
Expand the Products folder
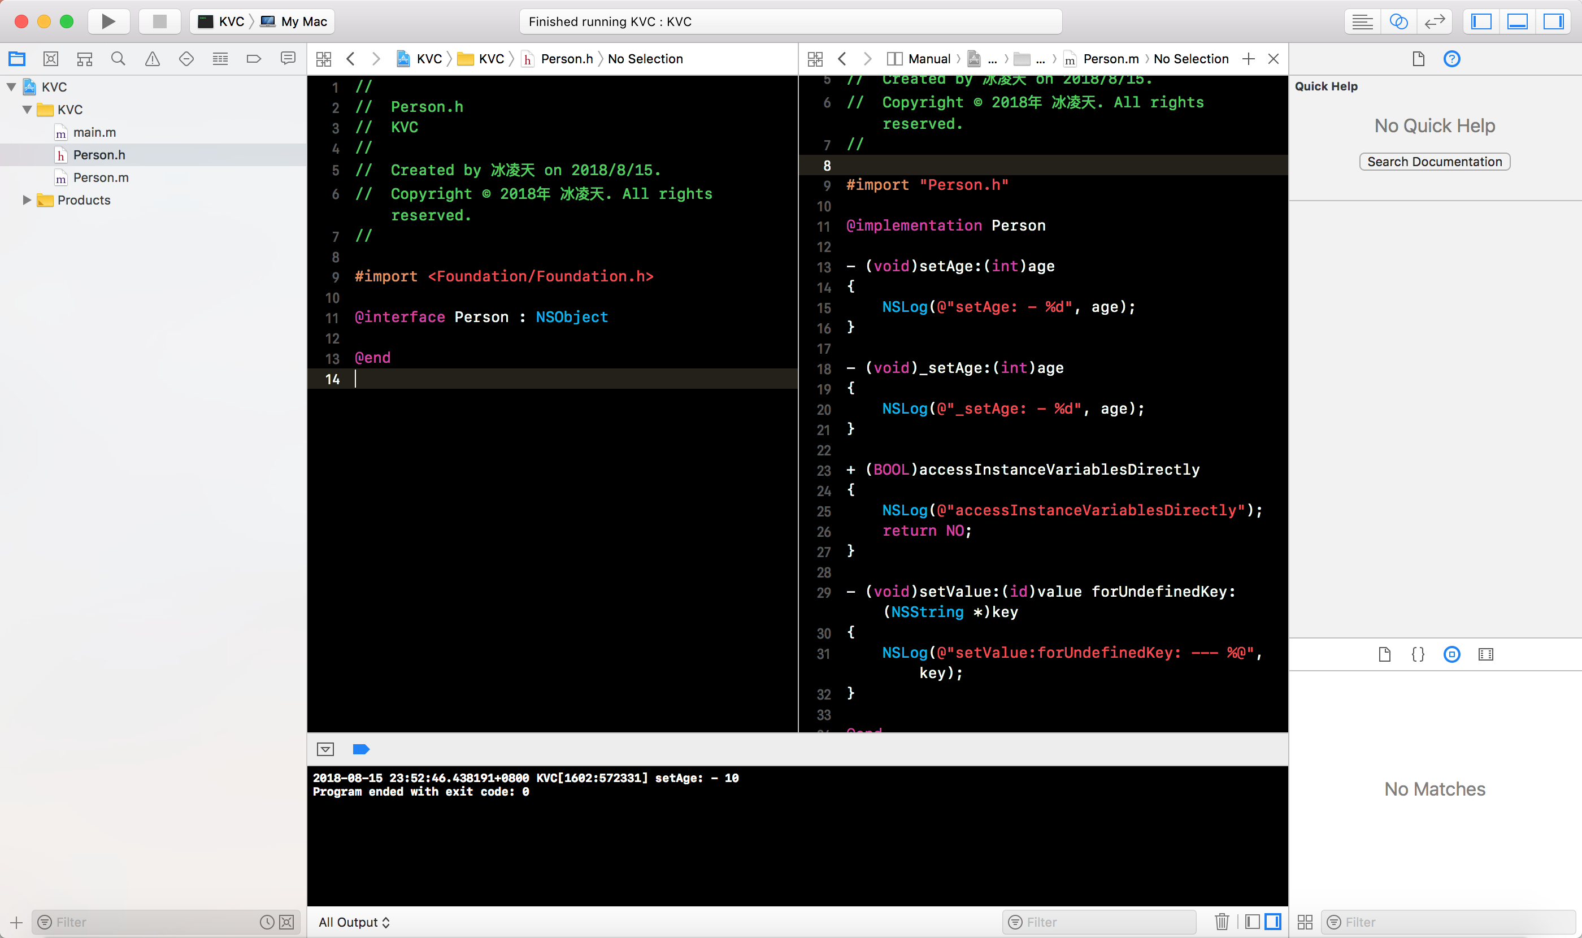pyautogui.click(x=27, y=199)
